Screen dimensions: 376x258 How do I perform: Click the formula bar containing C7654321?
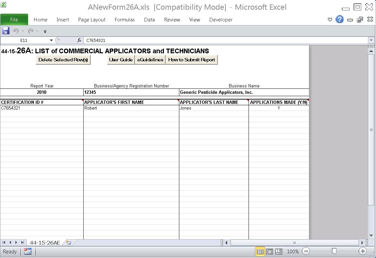pos(225,40)
